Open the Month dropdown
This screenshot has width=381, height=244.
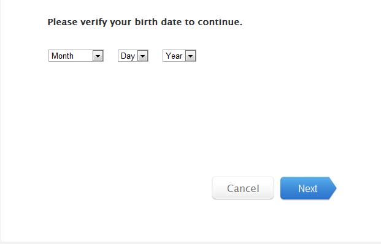click(x=76, y=56)
